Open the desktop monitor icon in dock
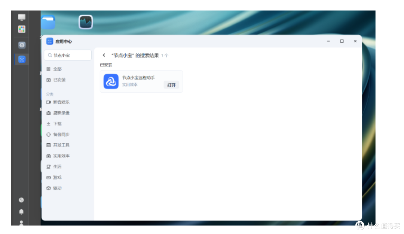404x234 pixels. [x=22, y=18]
